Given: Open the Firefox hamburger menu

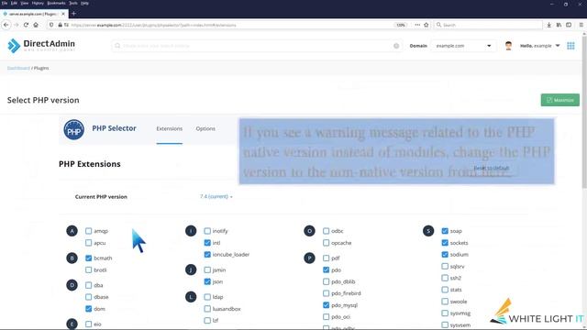Looking at the screenshot, I should tap(581, 25).
